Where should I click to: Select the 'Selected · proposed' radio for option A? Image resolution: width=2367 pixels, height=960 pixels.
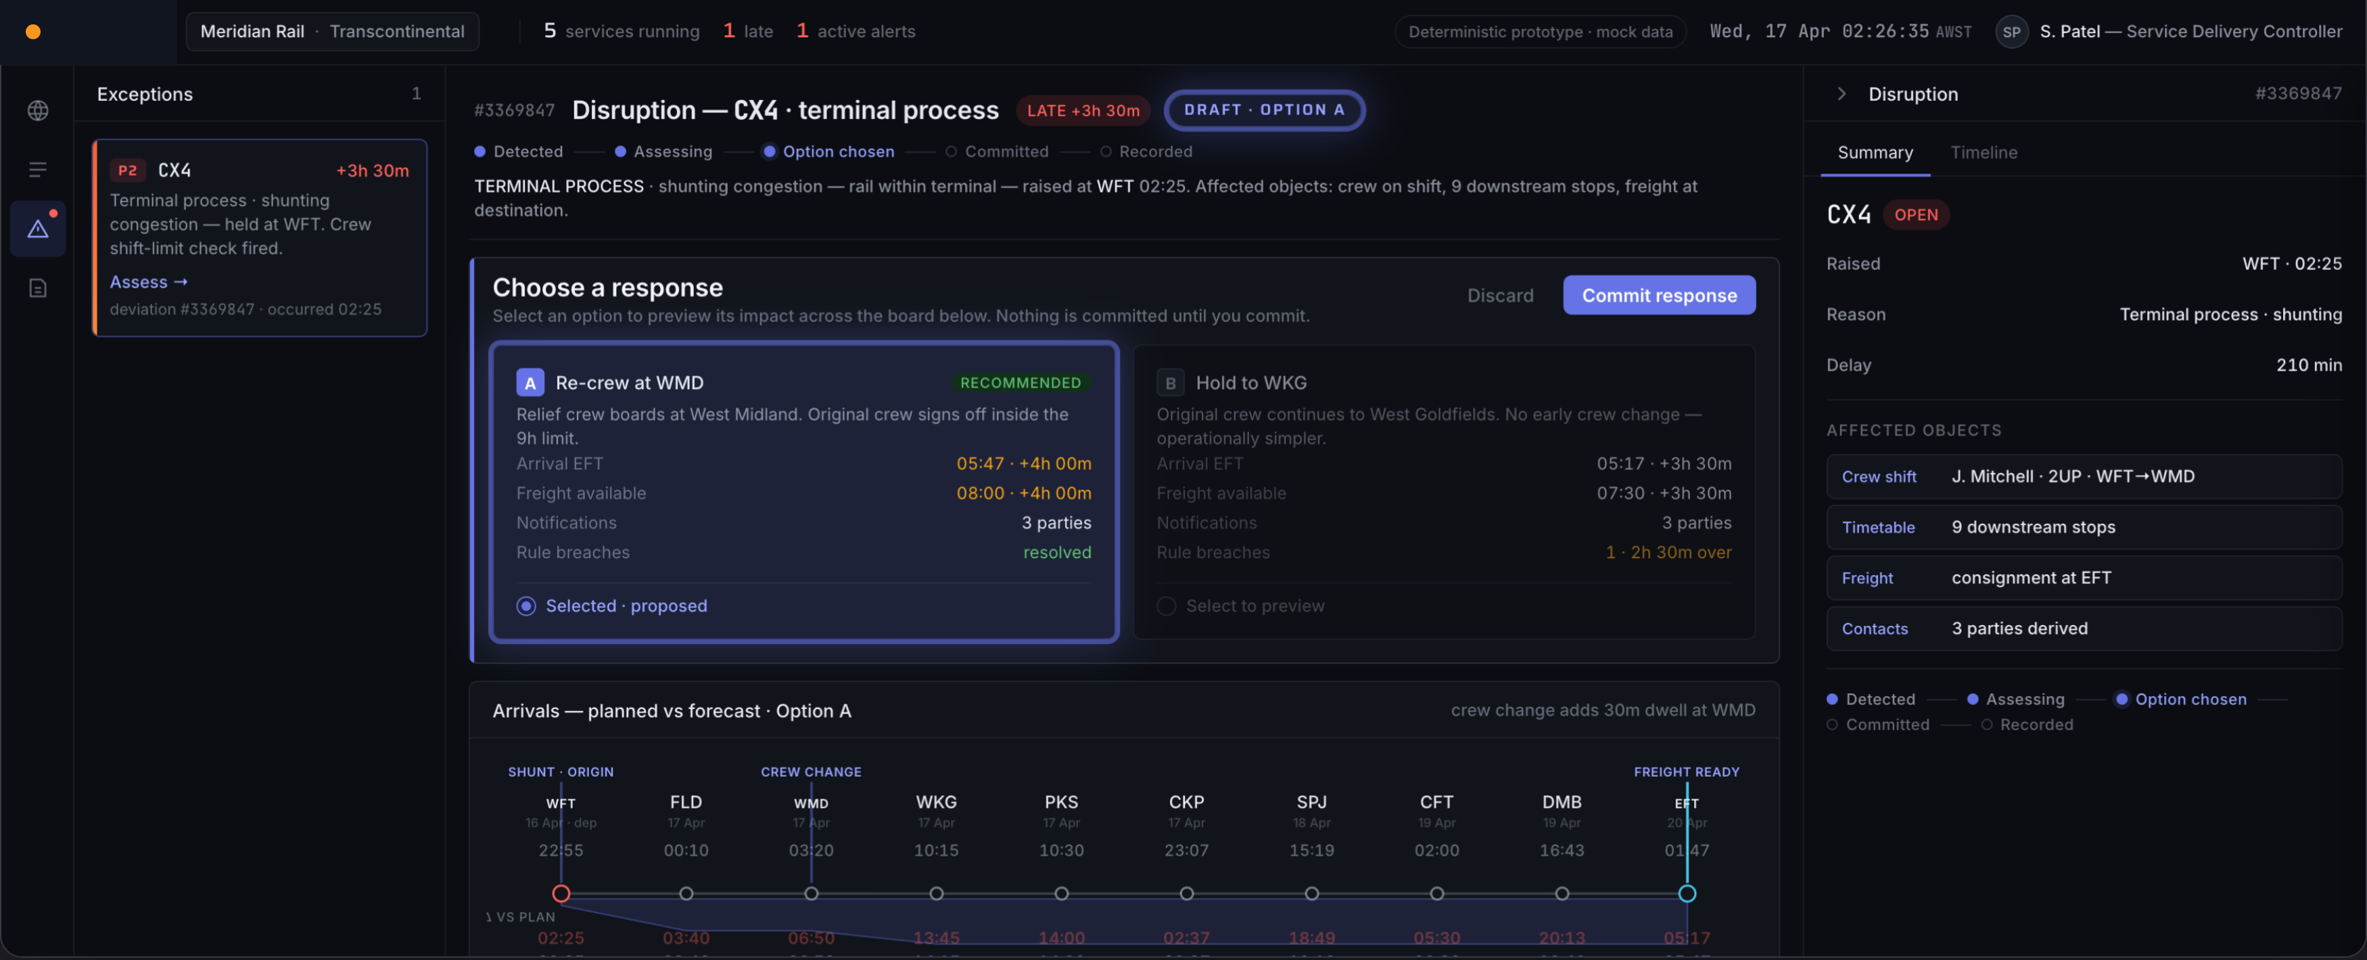(x=525, y=606)
